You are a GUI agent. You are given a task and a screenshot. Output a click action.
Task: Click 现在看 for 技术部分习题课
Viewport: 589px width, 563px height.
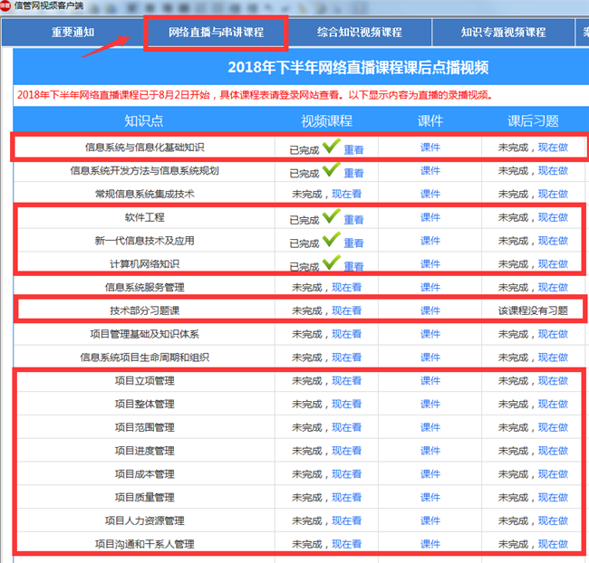[x=346, y=310]
